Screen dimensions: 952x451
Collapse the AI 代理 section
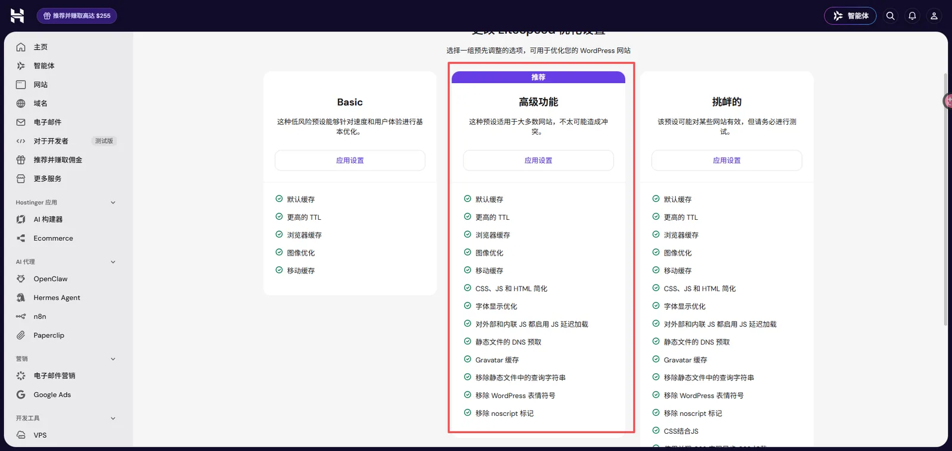(113, 262)
